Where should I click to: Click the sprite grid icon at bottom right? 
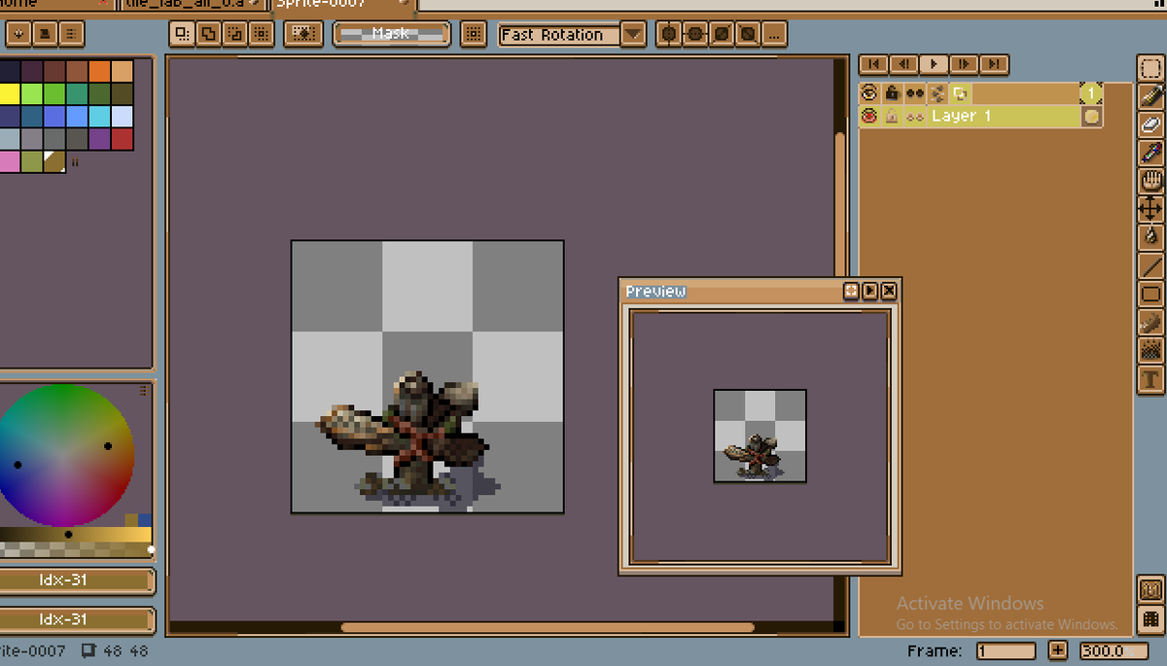(1151, 618)
